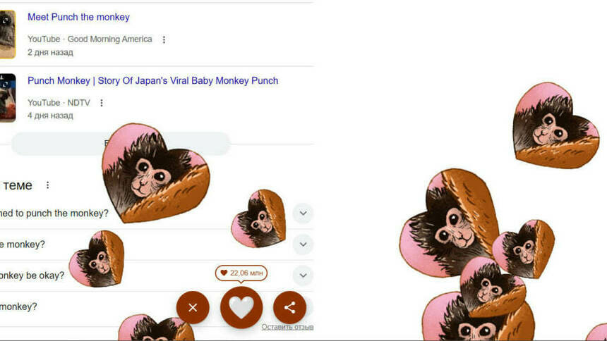Screen dimensions: 607x341
Task: Select the last question ending in "monkey?"
Action: [18, 306]
